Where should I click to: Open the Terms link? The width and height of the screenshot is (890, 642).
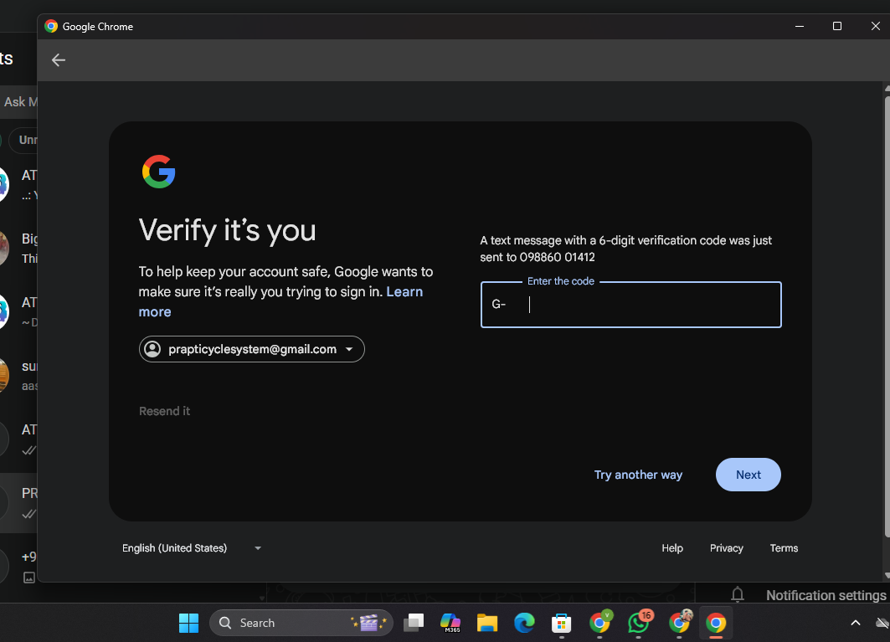[x=784, y=547]
